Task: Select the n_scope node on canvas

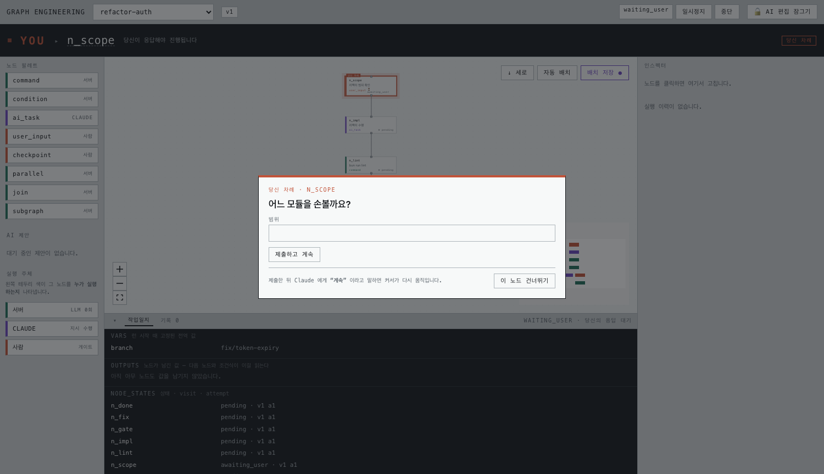Action: 371,86
